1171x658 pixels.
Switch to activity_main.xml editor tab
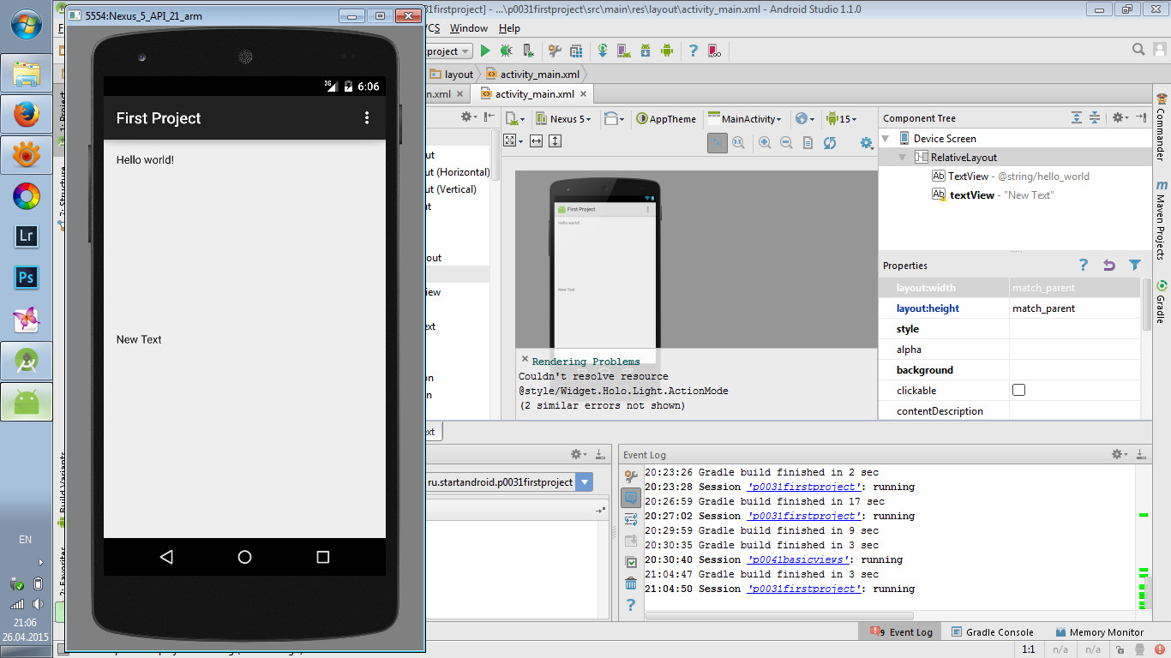pos(535,94)
